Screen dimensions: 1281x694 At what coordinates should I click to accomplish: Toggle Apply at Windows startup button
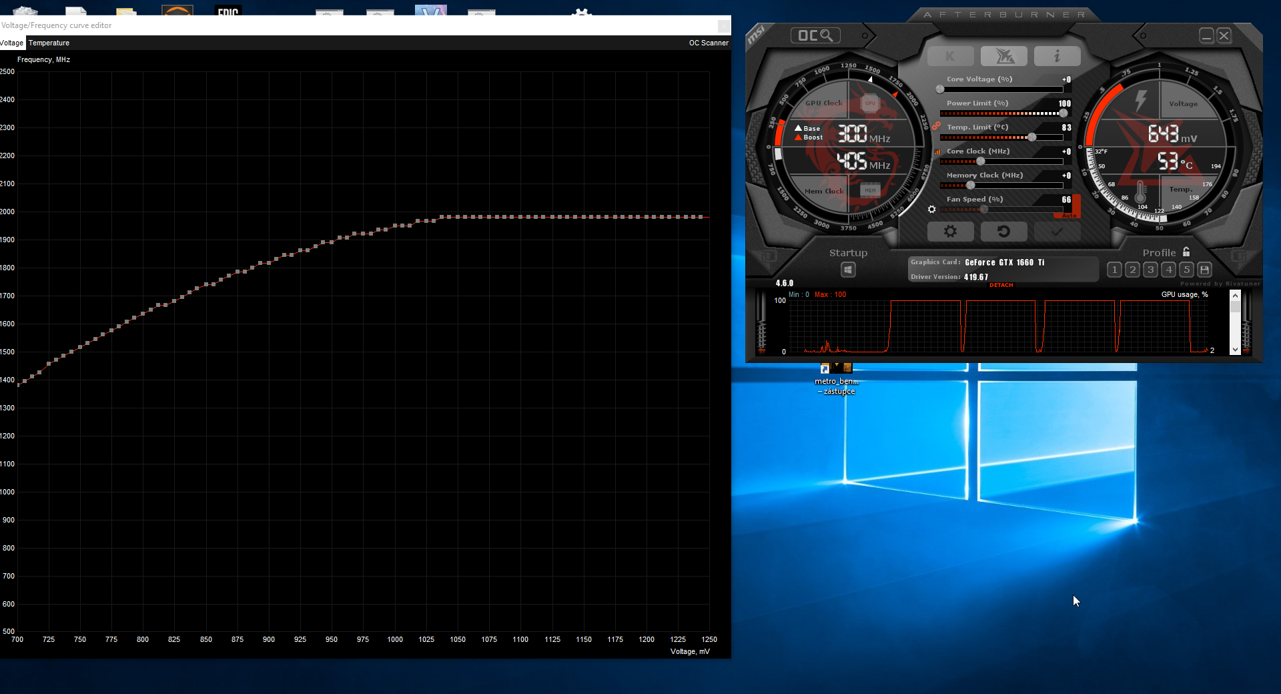point(848,270)
